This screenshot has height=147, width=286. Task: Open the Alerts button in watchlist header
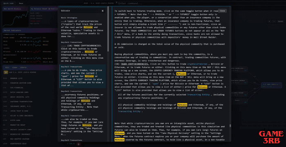click(x=23, y=67)
